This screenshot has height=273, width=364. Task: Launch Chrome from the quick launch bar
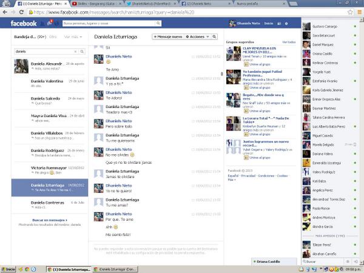coord(27,269)
